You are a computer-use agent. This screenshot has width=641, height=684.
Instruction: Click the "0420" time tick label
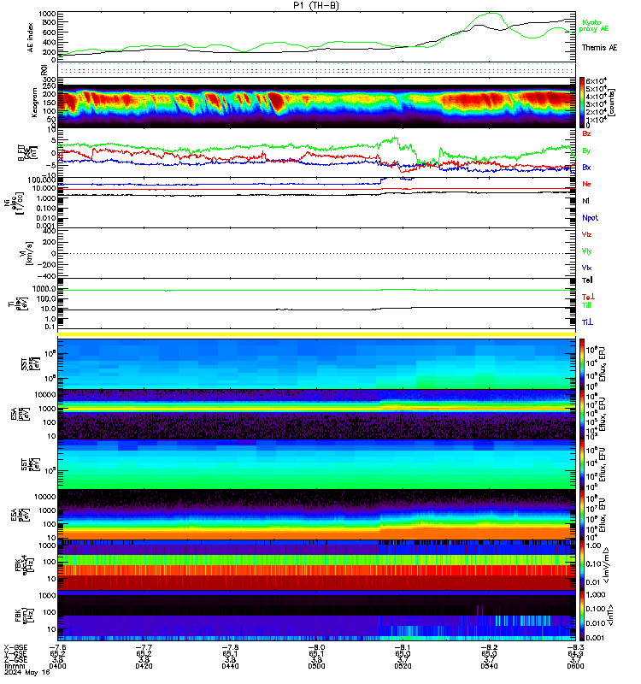(144, 666)
